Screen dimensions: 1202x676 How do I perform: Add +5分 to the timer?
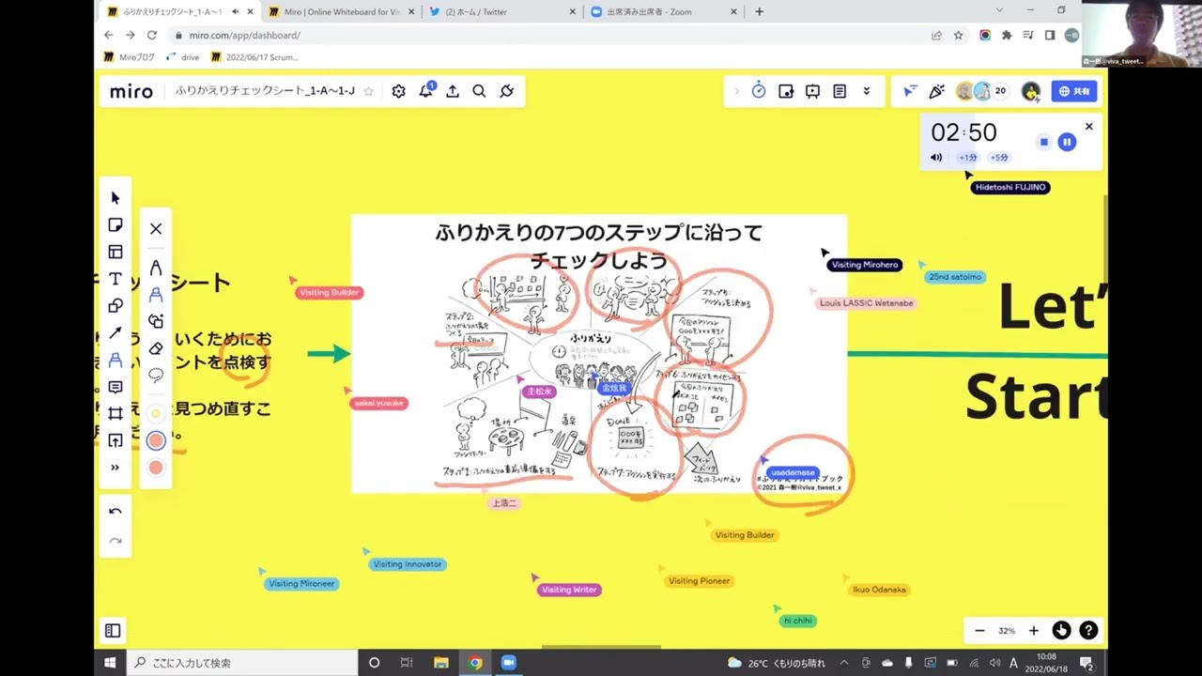(999, 158)
